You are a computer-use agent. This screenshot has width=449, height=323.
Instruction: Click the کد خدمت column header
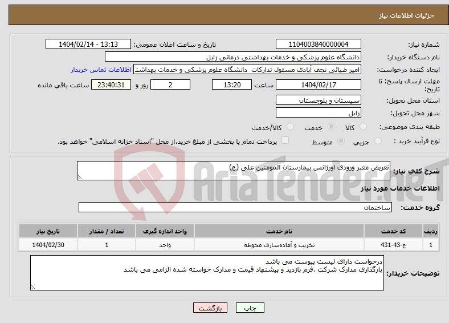pyautogui.click(x=394, y=231)
